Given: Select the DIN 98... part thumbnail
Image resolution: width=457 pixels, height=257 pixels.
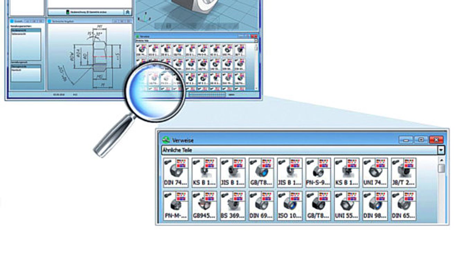Looking at the screenshot, I should click(x=375, y=206).
